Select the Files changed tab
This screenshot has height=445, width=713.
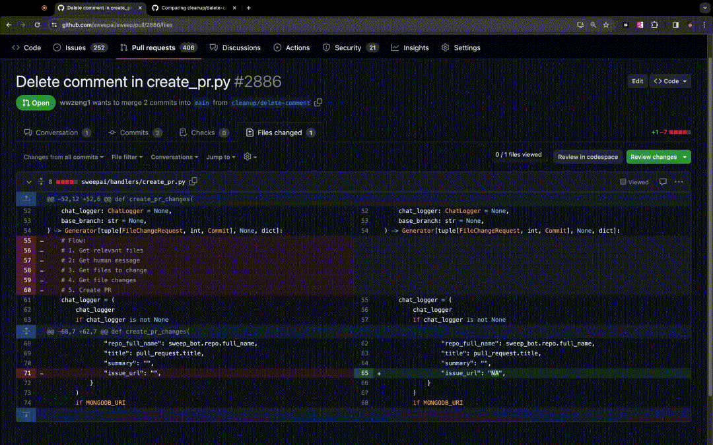click(x=281, y=133)
